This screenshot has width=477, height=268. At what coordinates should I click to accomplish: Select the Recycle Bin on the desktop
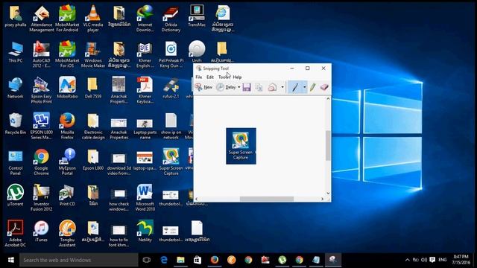tap(16, 124)
